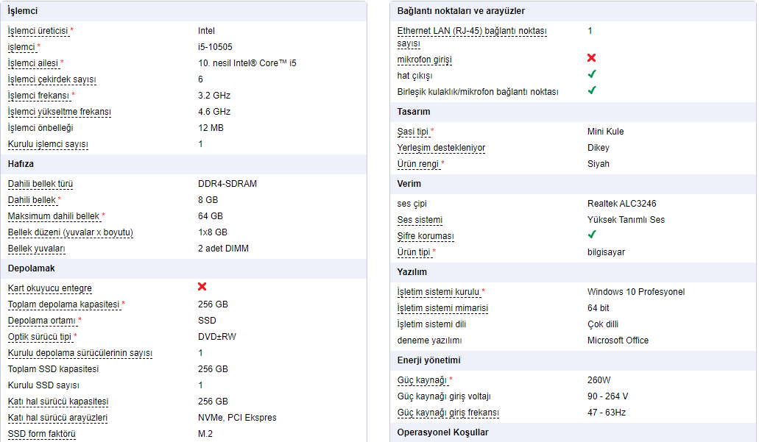Click the Hafıza section header
The width and height of the screenshot is (759, 442).
21,164
